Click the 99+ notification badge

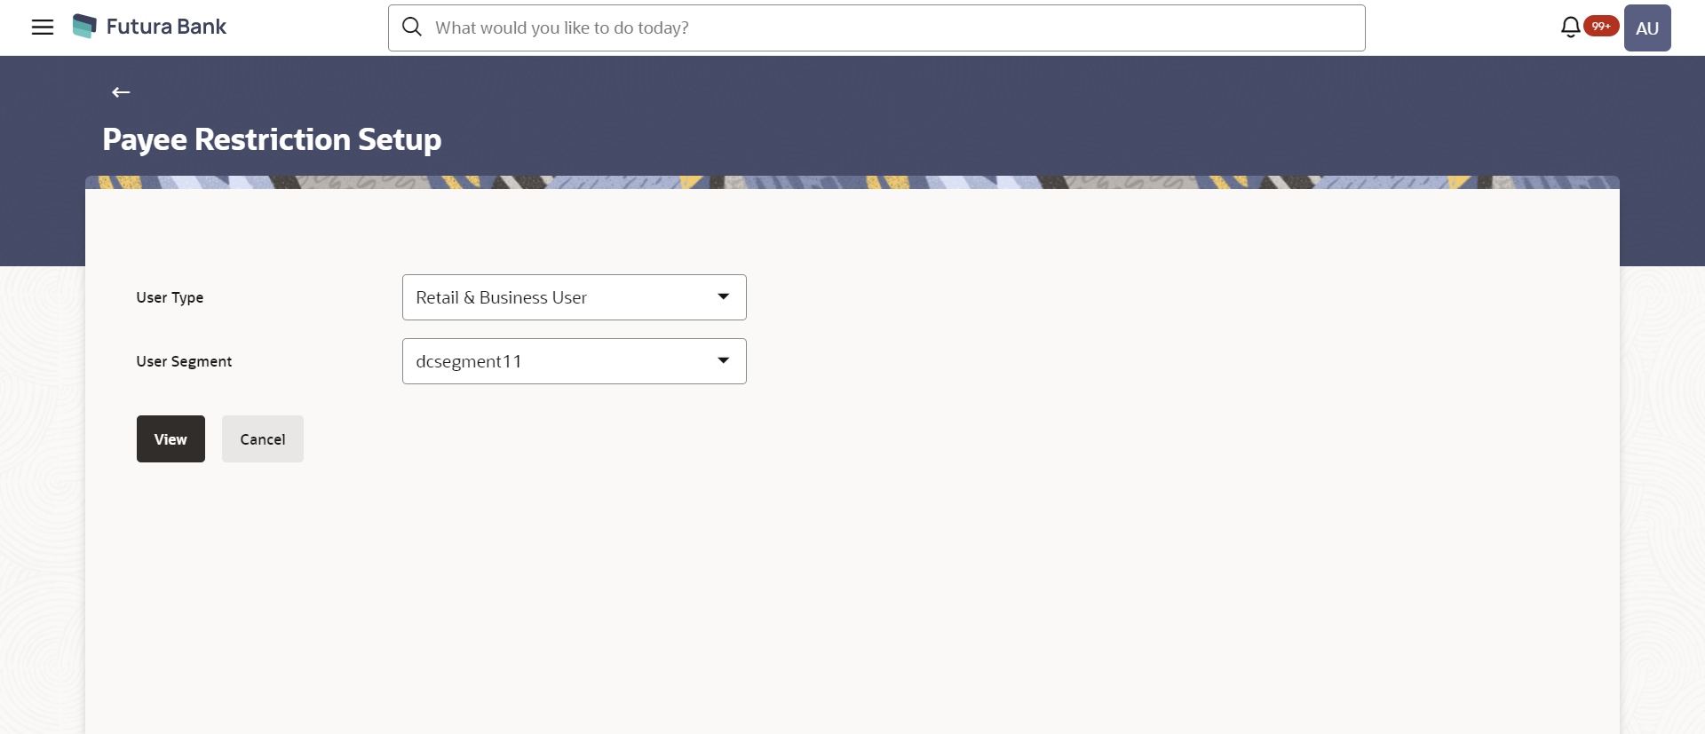1601,27
